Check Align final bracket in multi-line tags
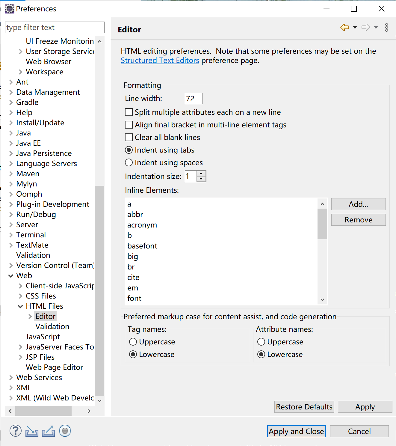Image resolution: width=396 pixels, height=446 pixels. tap(129, 125)
